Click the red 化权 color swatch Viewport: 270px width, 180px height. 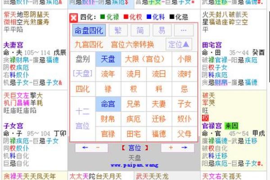coord(126,17)
